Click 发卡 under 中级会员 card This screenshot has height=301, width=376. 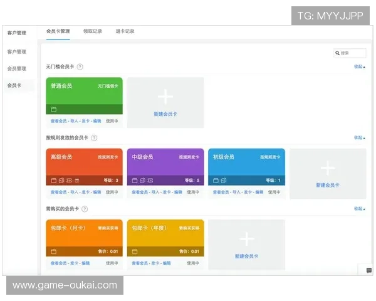point(167,192)
